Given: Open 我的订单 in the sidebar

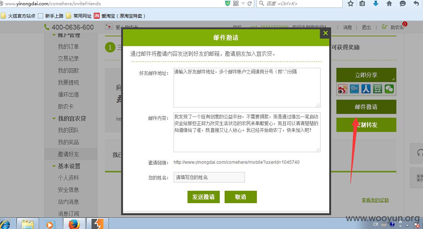Looking at the screenshot, I should [68, 47].
